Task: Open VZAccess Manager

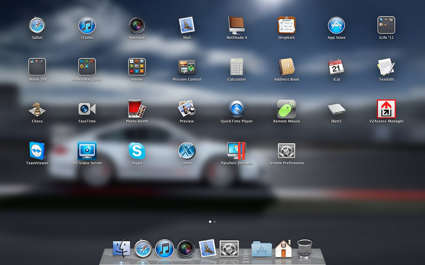Action: point(386,109)
